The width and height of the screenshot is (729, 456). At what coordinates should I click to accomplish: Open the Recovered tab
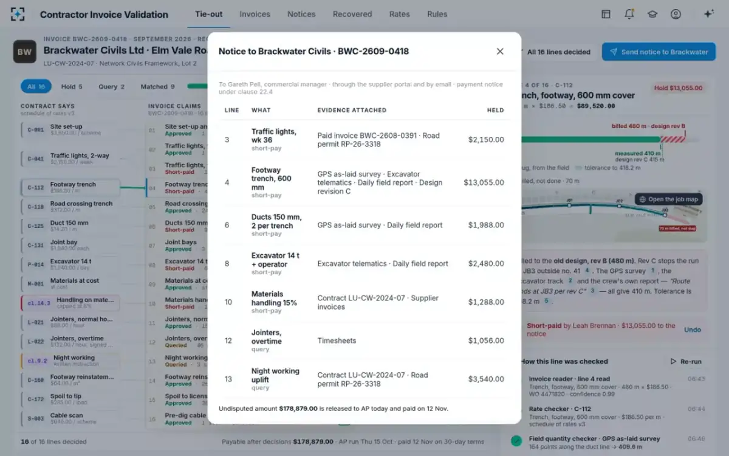(352, 14)
